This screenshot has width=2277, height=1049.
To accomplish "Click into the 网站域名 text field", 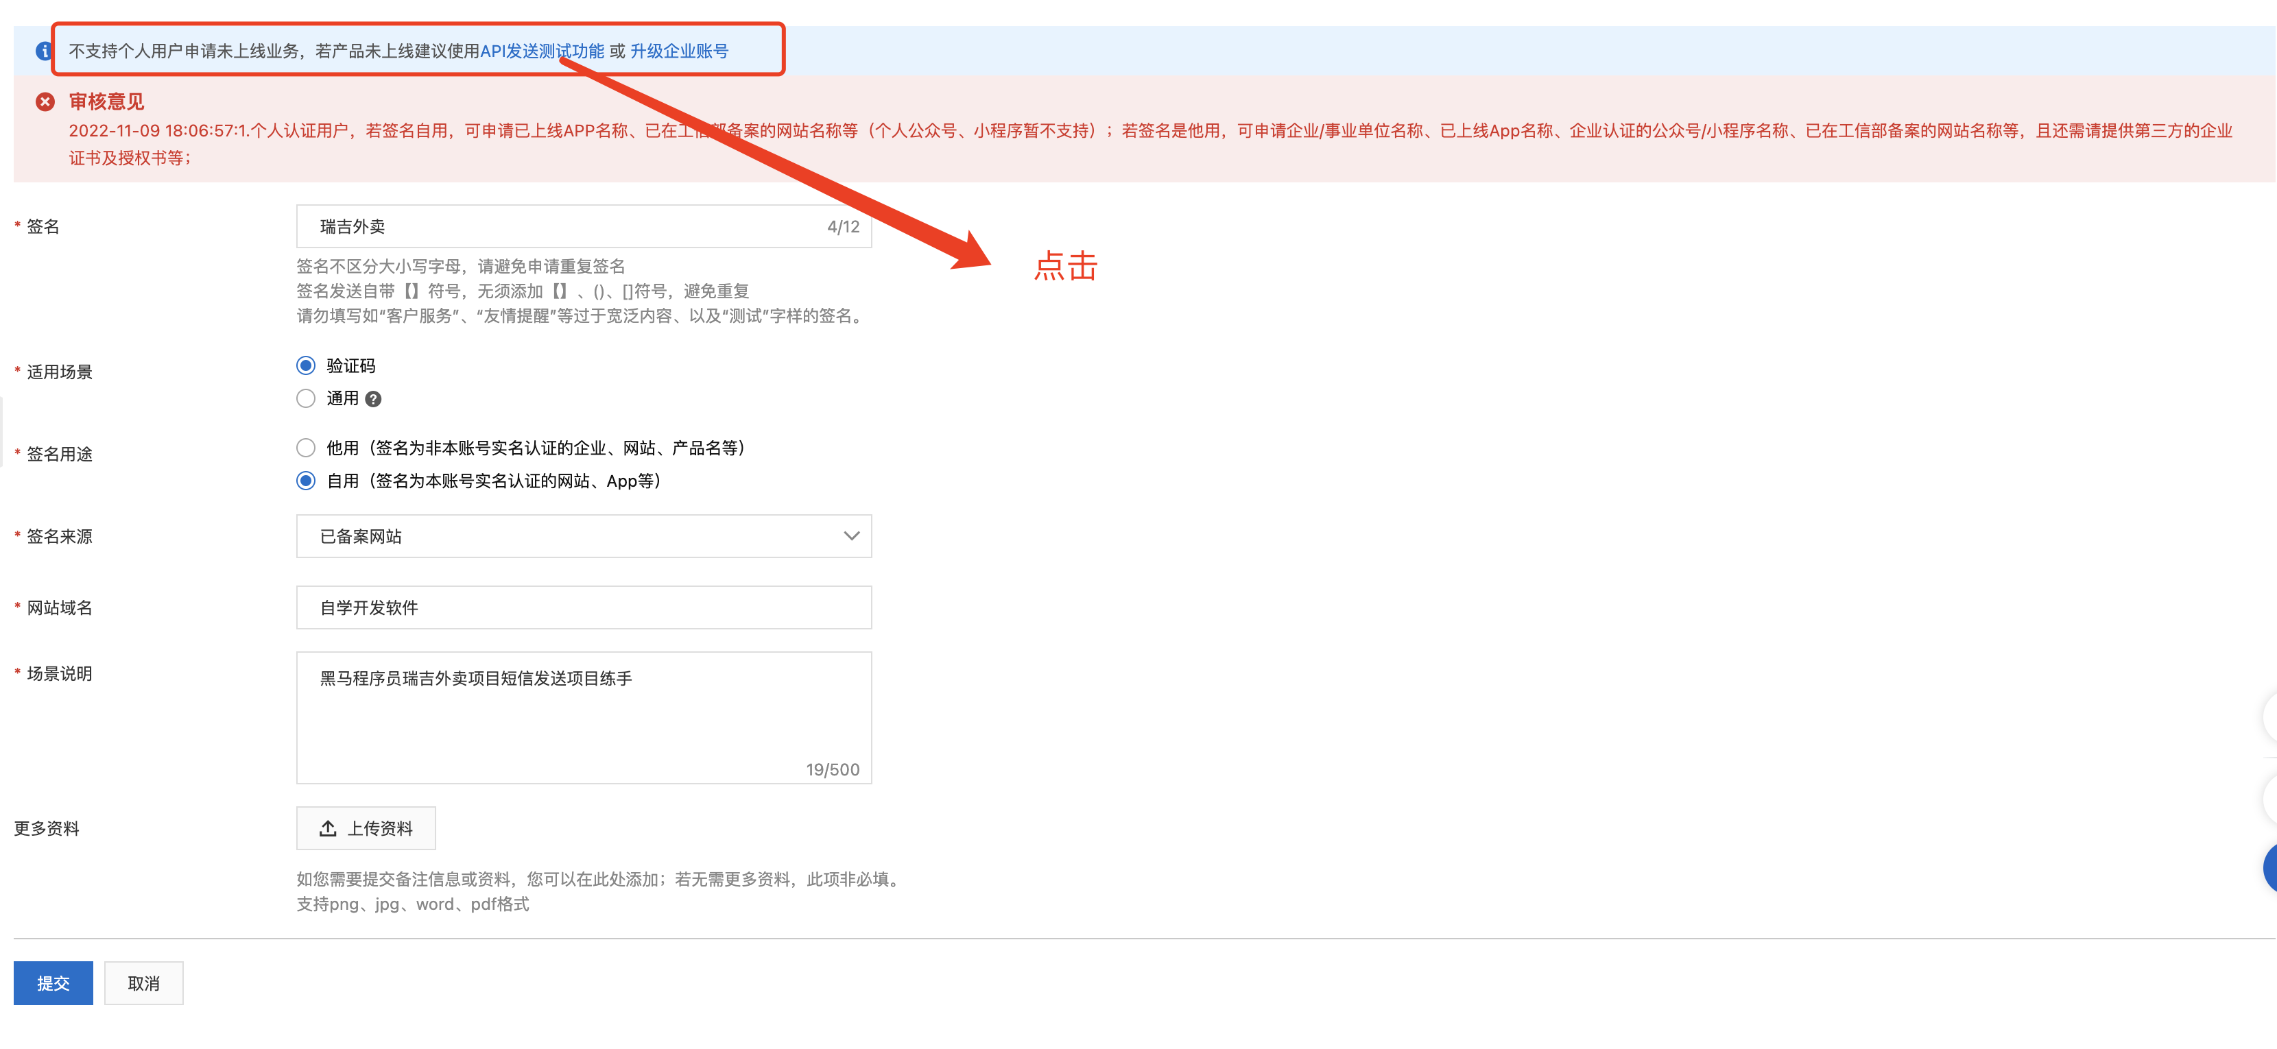I will pyautogui.click(x=584, y=608).
